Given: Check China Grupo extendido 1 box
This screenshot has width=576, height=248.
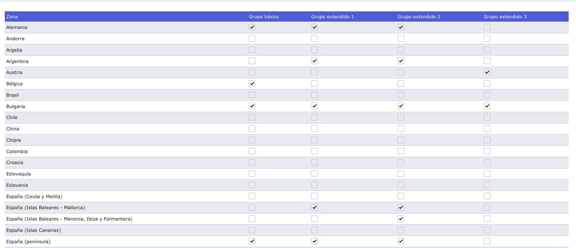Looking at the screenshot, I should click(x=314, y=129).
